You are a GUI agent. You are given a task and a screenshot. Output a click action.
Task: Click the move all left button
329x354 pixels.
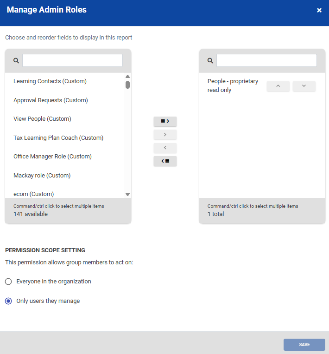165,161
